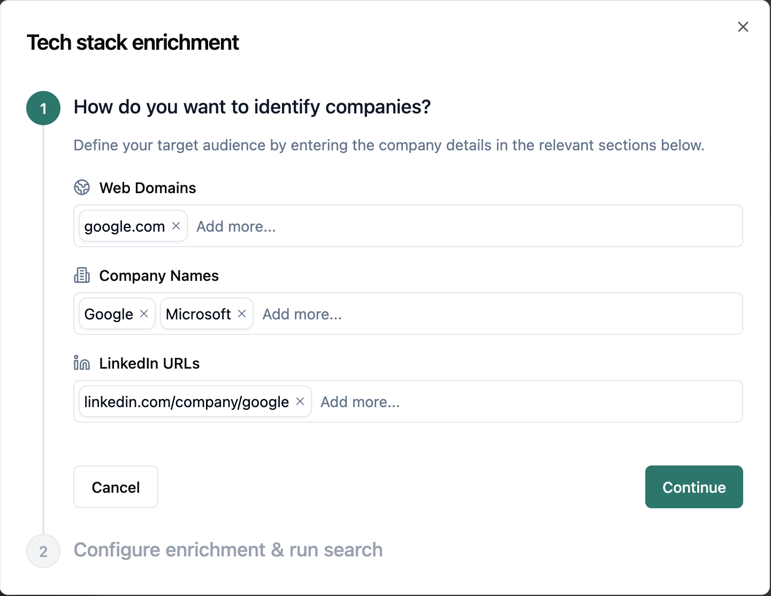This screenshot has width=771, height=596.
Task: Focus the LinkedIn URLs Add more field
Action: [x=527, y=402]
